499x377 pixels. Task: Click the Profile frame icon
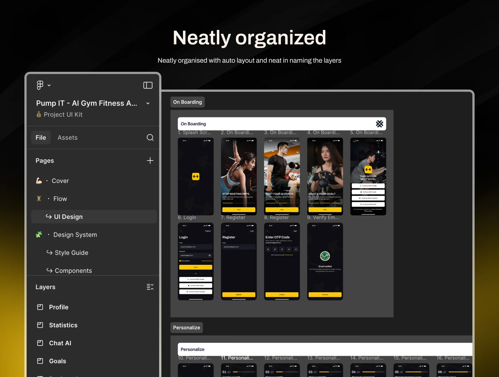40,307
